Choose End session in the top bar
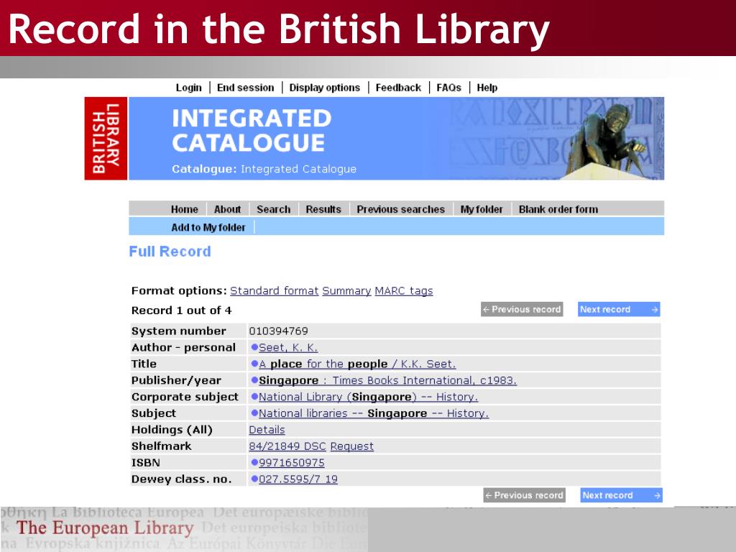The image size is (736, 552). [x=246, y=88]
